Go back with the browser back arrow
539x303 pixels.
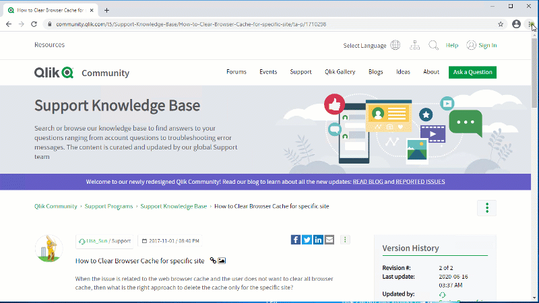click(x=9, y=24)
